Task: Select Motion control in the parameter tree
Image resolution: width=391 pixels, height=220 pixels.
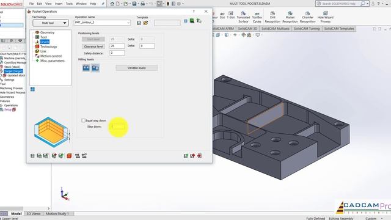Action: [51, 56]
